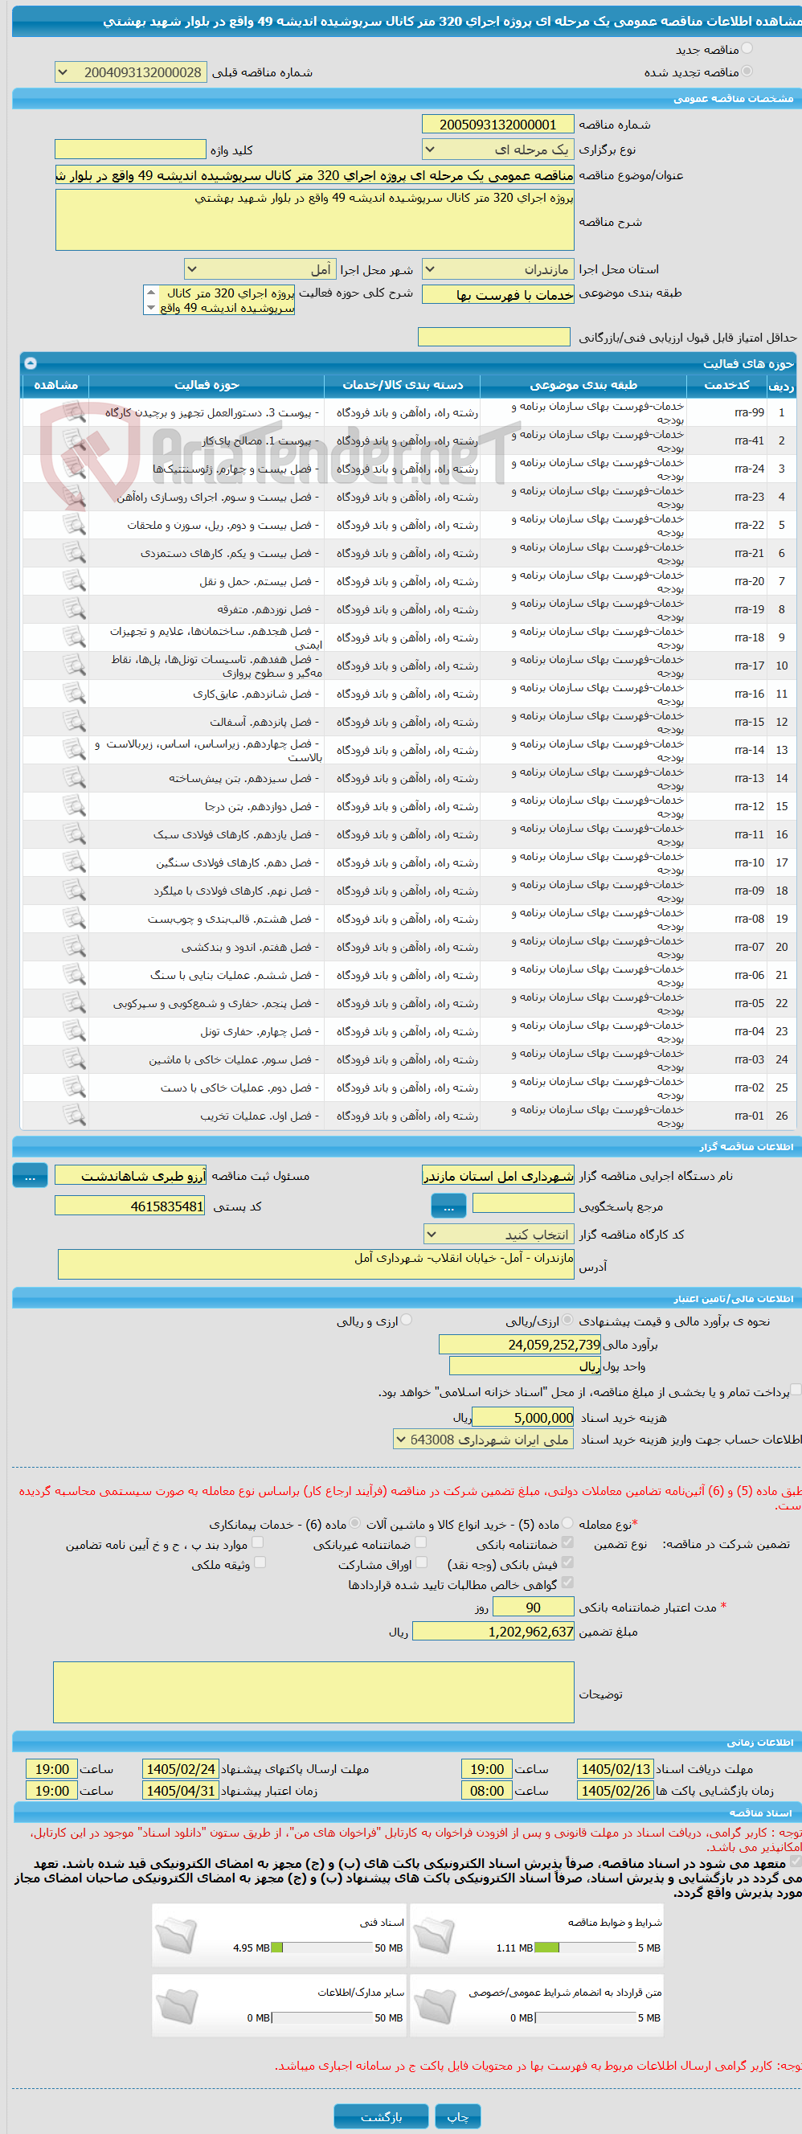Click ellipsis button next to مسئول ثبت مناقصه
The height and width of the screenshot is (2134, 802).
(30, 1176)
